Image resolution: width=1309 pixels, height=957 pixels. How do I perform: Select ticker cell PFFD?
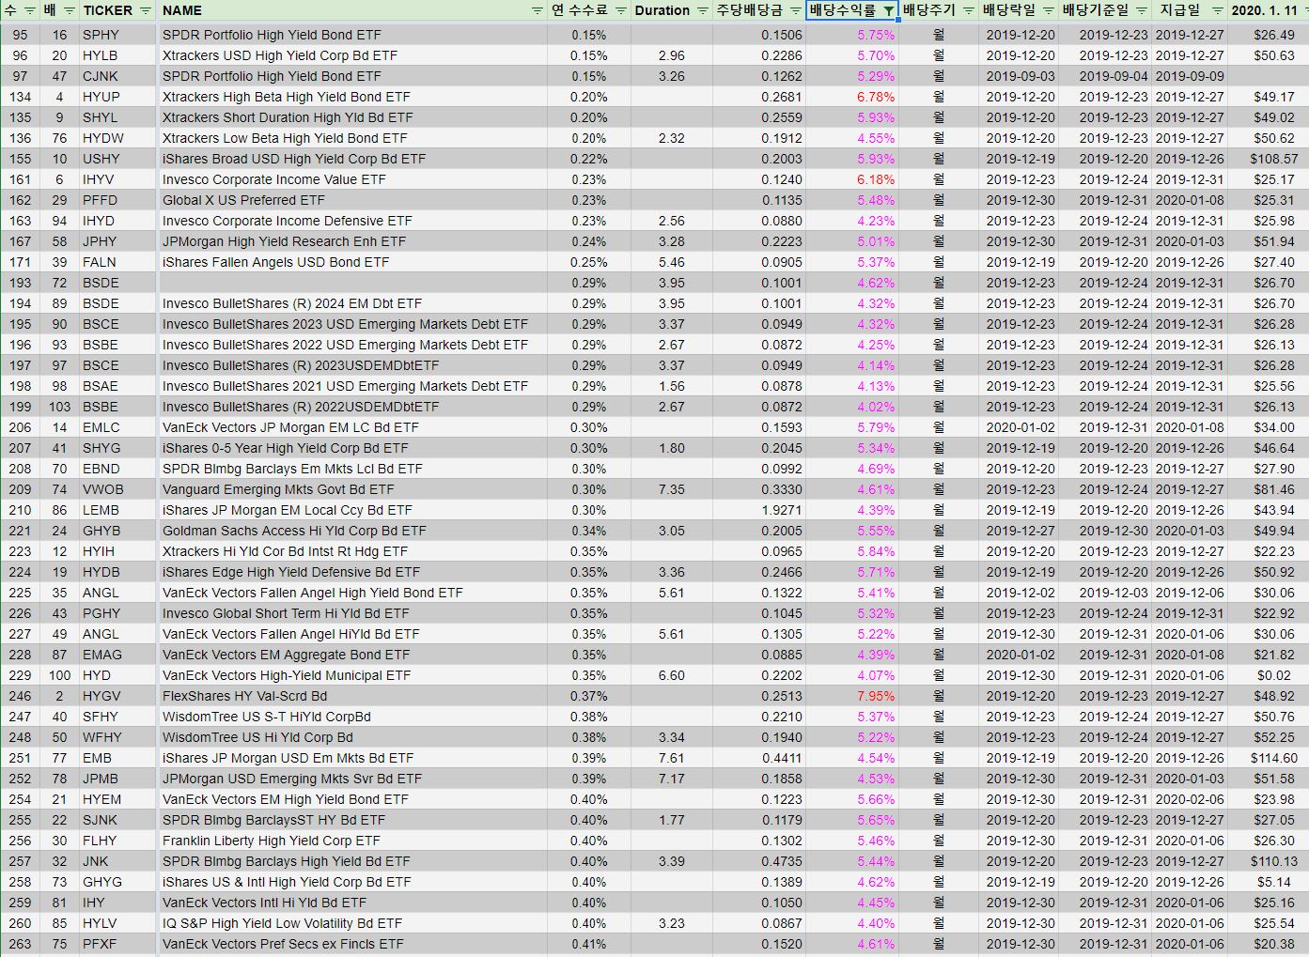[x=117, y=200]
